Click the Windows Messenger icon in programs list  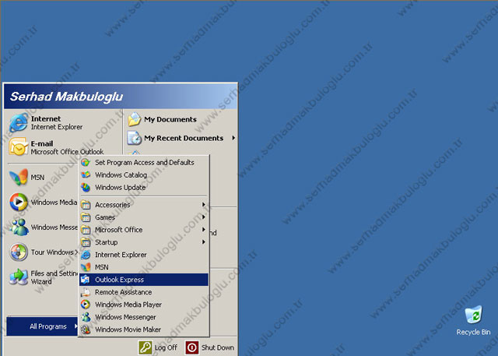(x=86, y=317)
